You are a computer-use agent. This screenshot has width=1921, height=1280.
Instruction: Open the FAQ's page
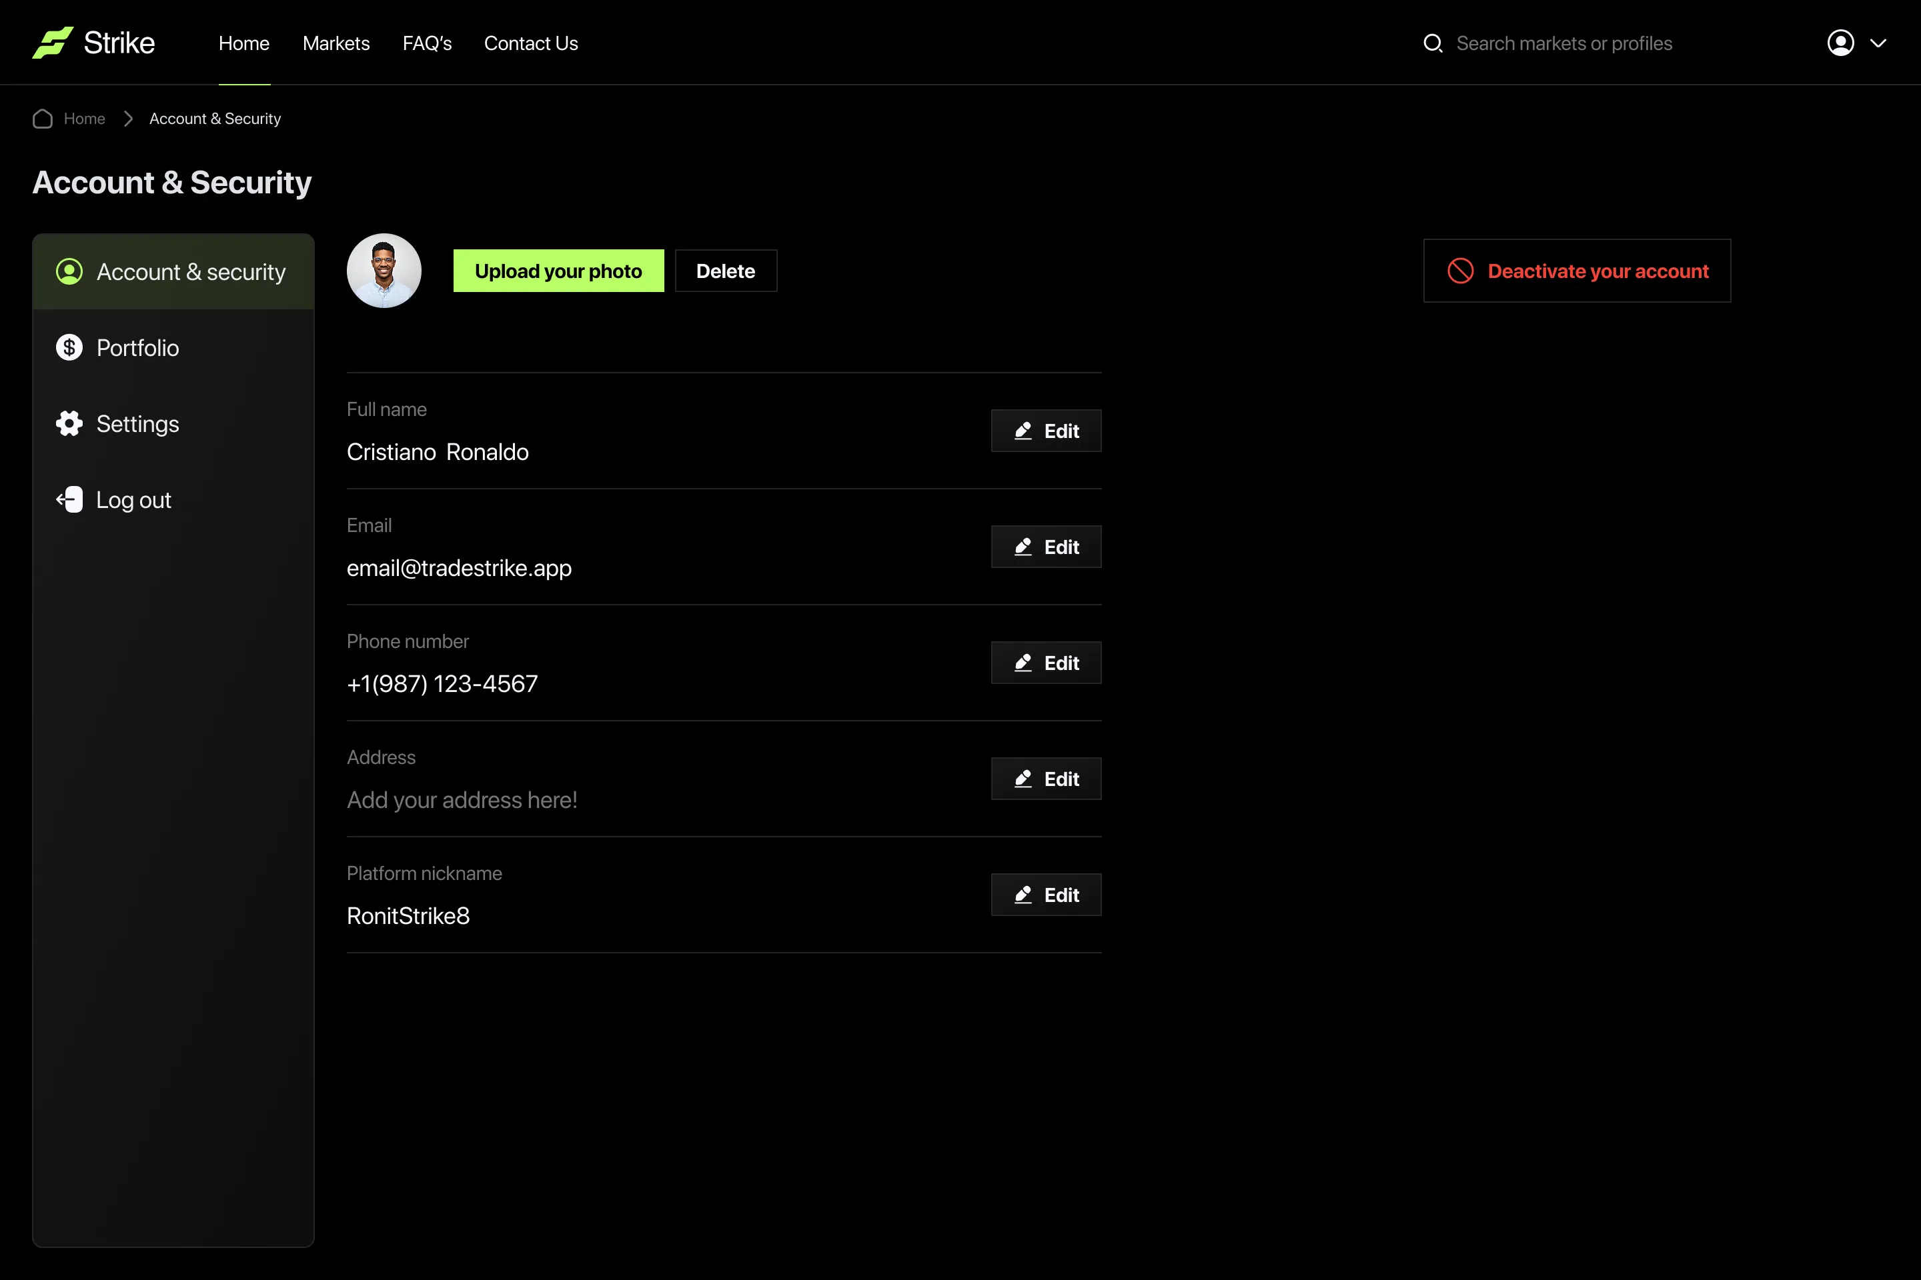(x=426, y=43)
